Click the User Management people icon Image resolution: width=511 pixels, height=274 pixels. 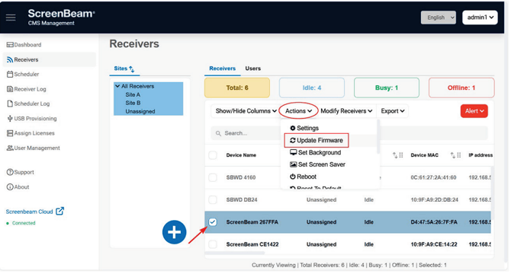click(10, 148)
